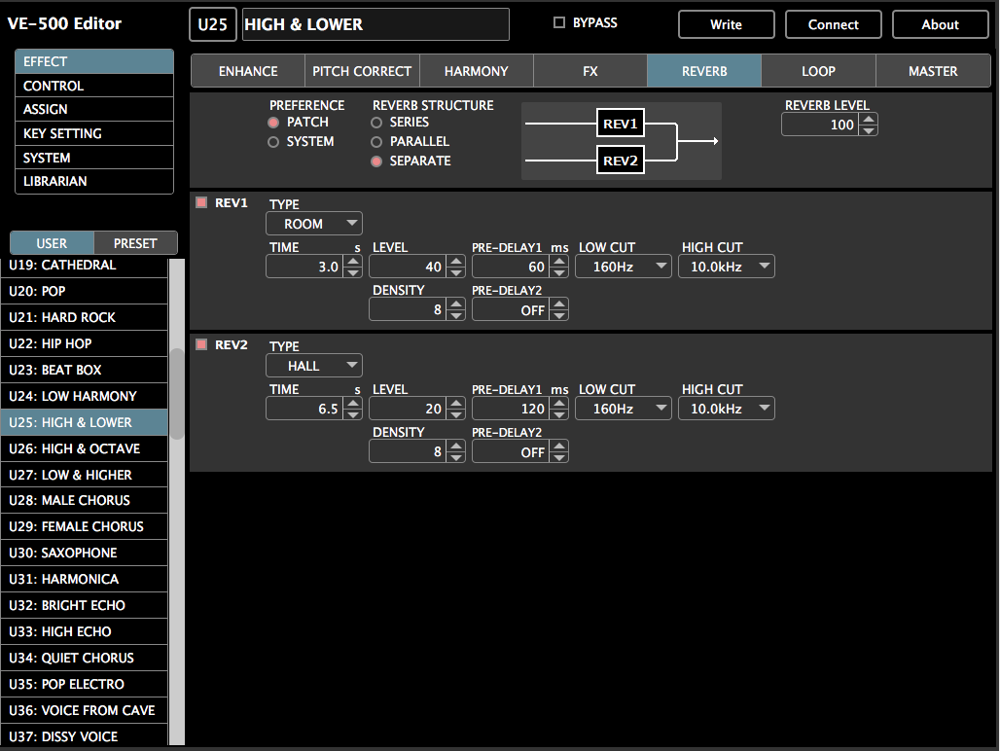Open the CONTROL section
This screenshot has width=1000, height=751.
click(x=94, y=86)
